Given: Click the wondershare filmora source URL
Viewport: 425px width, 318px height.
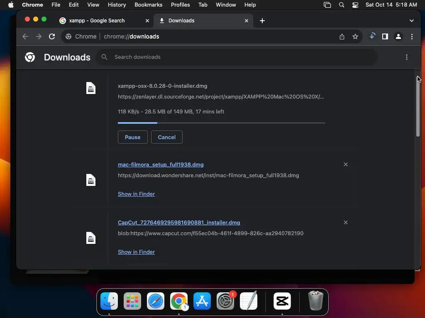Looking at the screenshot, I should (208, 175).
